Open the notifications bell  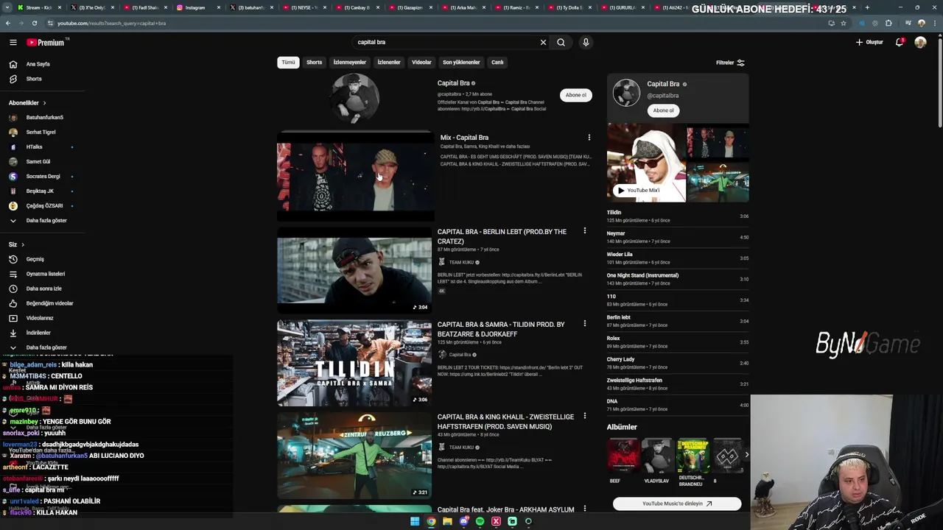coord(899,43)
